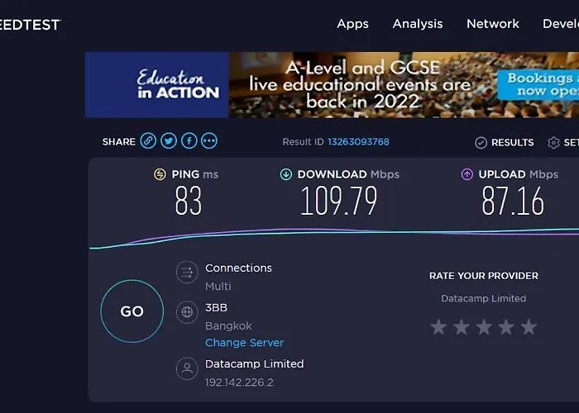Click the SHARE label
The image size is (579, 413).
119,142
